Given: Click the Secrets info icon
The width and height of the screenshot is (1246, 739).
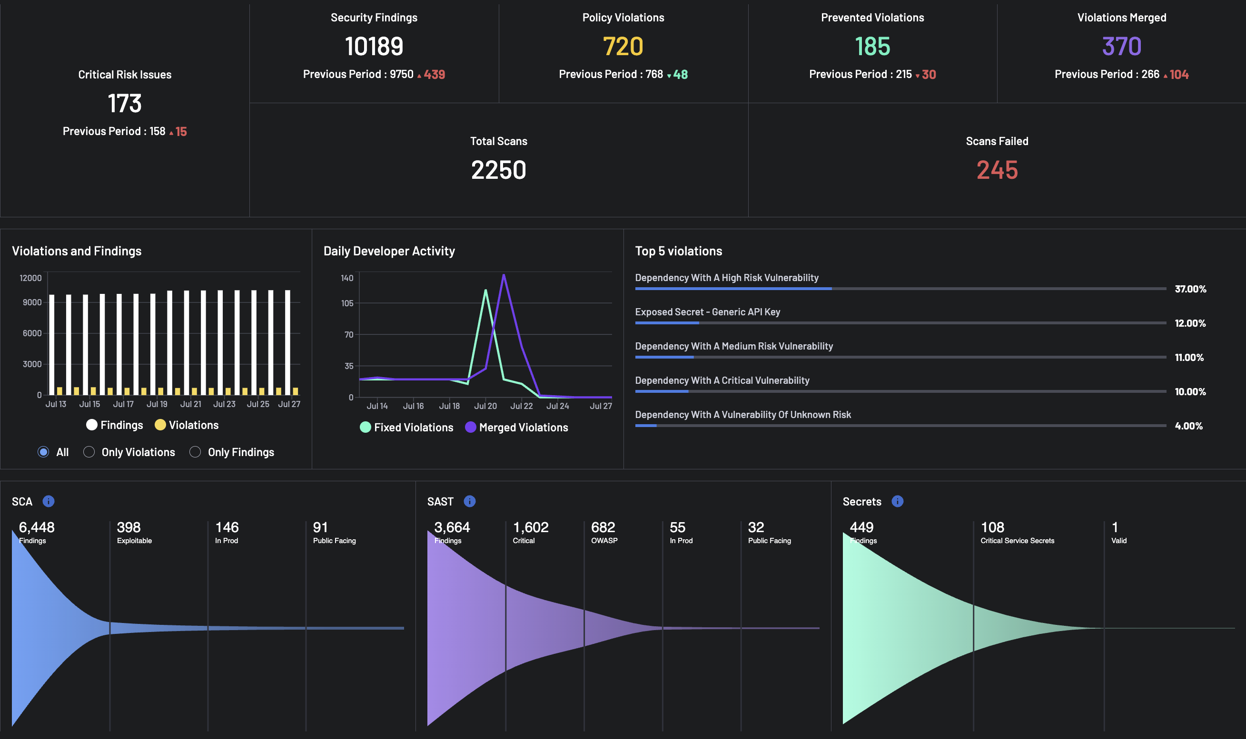Looking at the screenshot, I should point(897,501).
